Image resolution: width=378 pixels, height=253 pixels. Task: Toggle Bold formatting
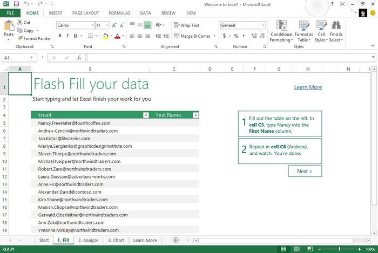click(60, 36)
